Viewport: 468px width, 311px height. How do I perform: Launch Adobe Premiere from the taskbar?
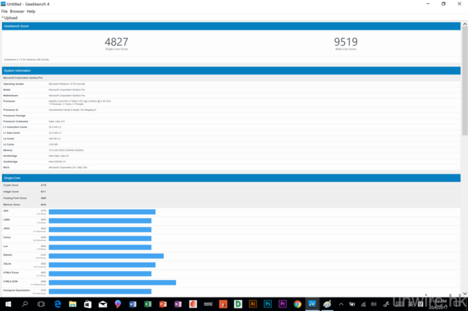283,304
